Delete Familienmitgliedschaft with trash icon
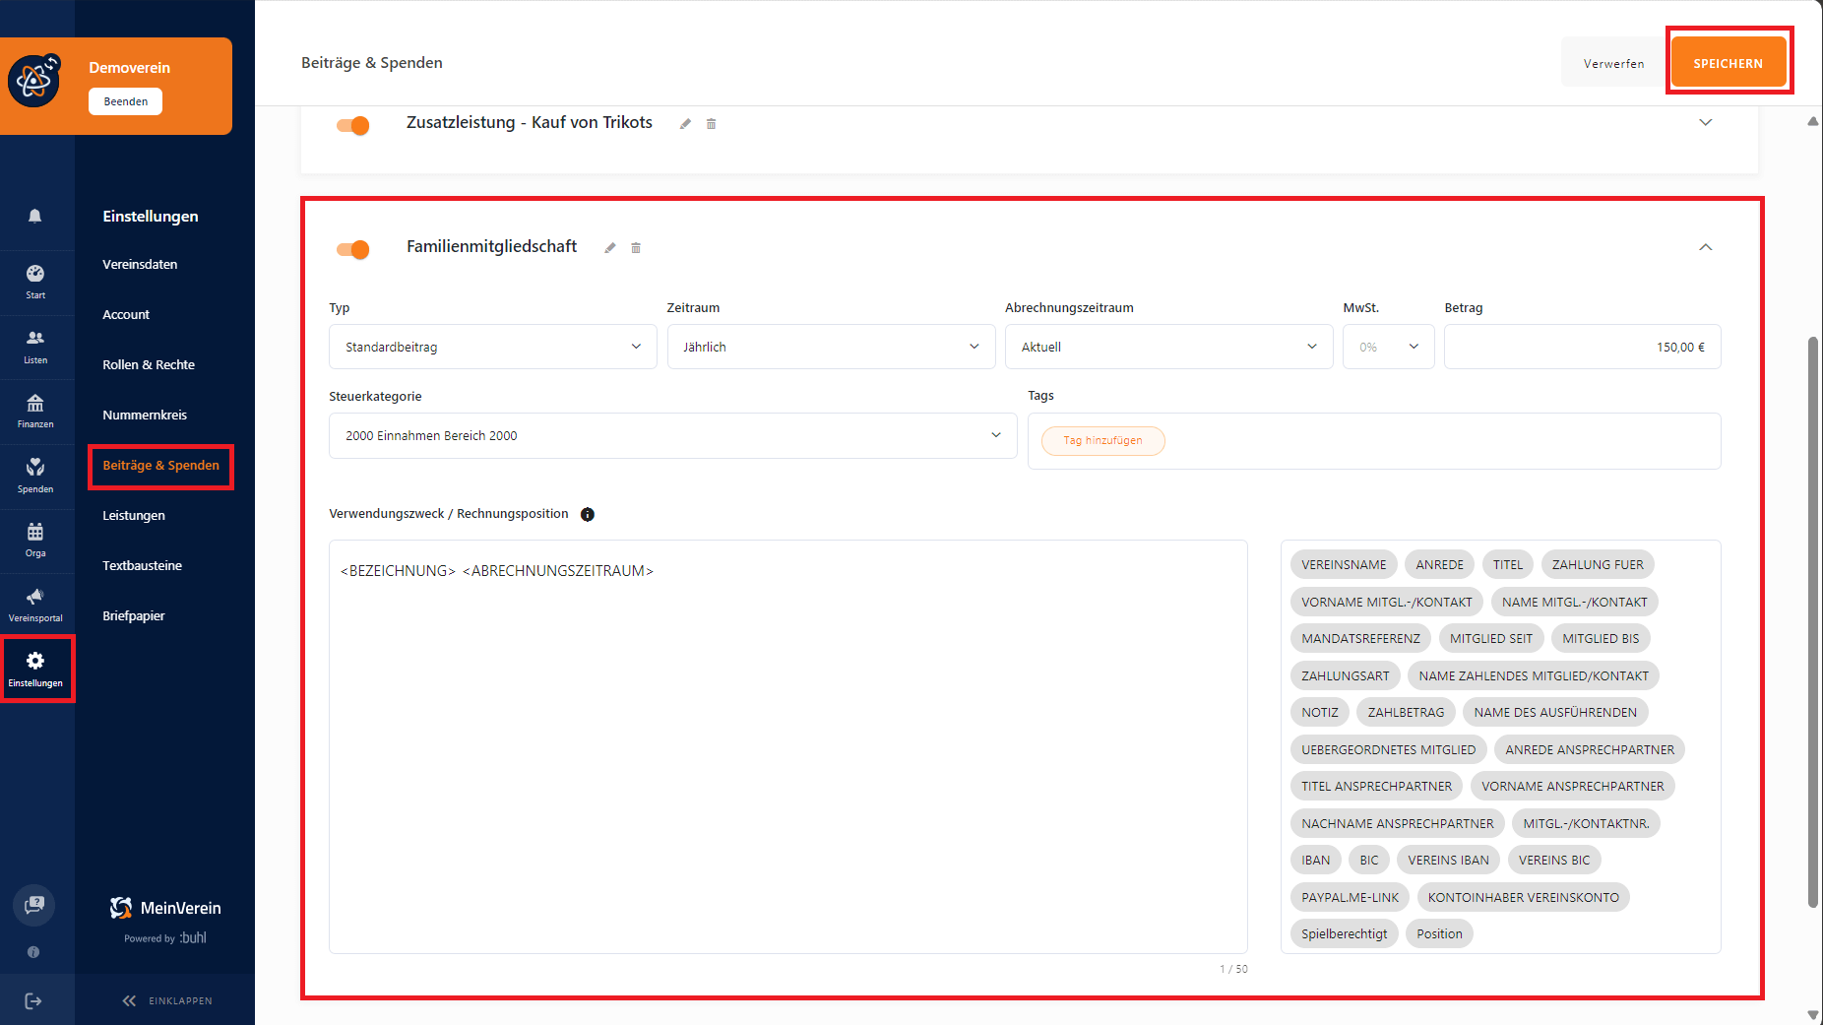Image resolution: width=1823 pixels, height=1025 pixels. tap(636, 248)
